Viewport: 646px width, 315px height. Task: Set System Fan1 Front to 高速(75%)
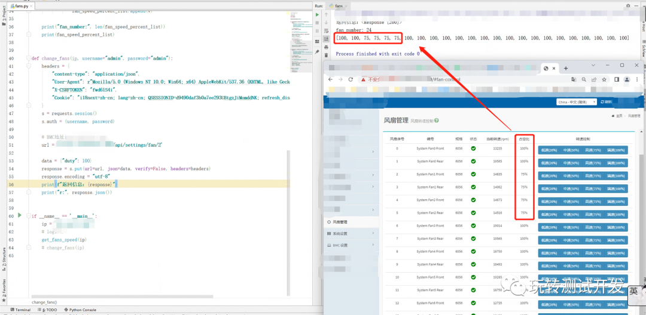[592, 175]
